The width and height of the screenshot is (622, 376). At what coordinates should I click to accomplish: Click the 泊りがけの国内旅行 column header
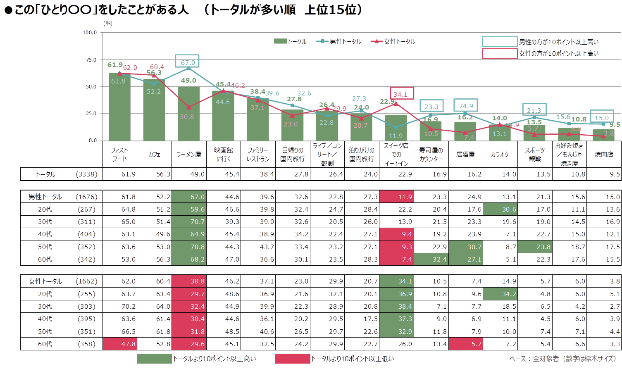[x=362, y=154]
